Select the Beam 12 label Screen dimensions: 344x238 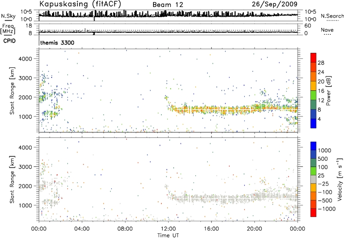point(168,5)
